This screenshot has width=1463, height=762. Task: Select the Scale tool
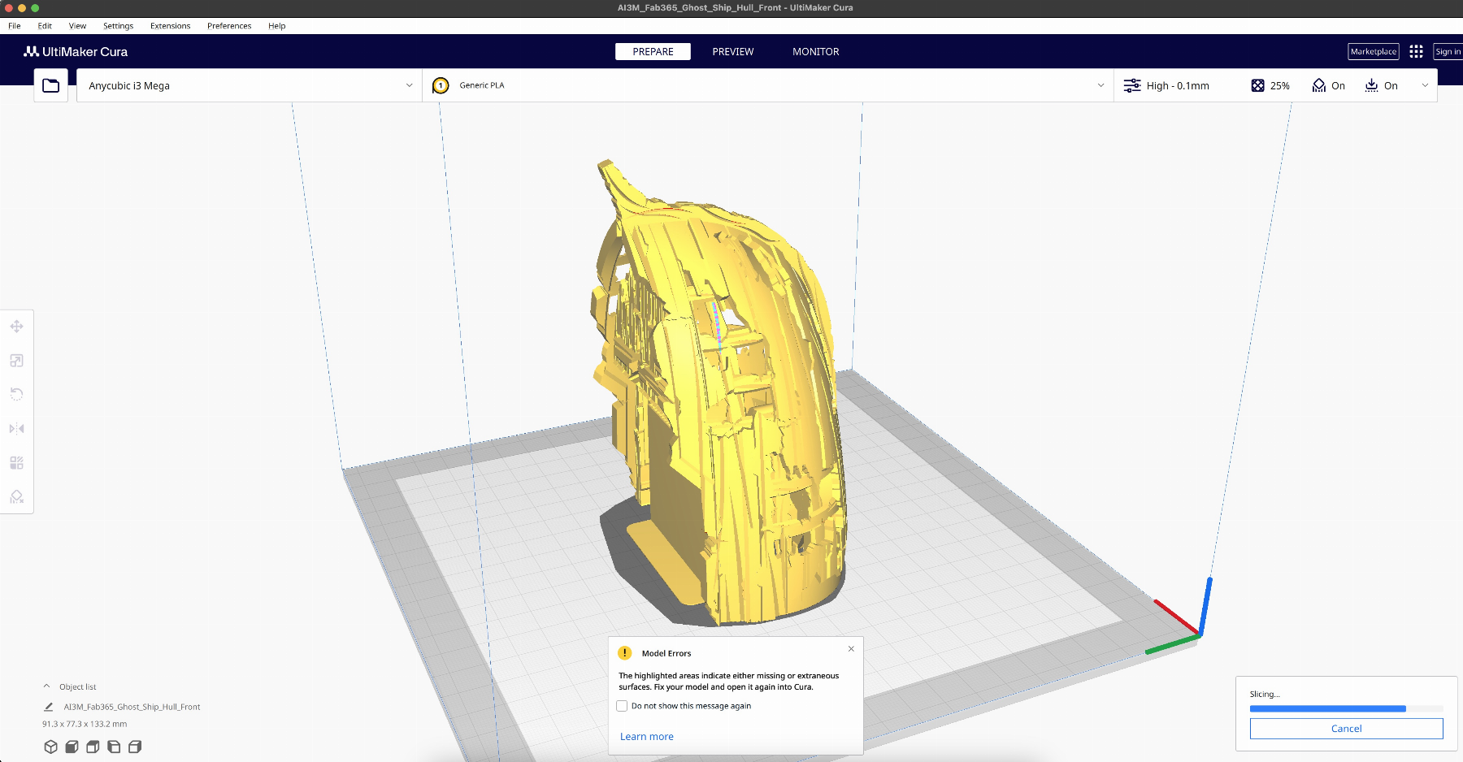pos(16,361)
